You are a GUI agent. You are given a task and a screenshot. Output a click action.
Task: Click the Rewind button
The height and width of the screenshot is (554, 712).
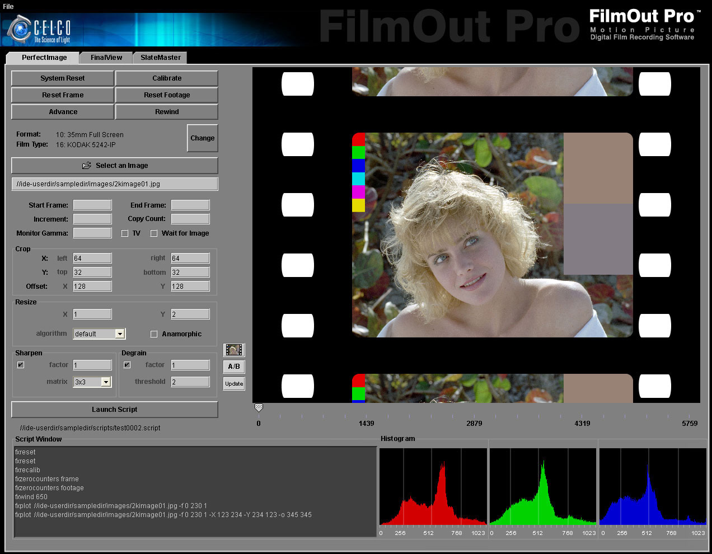pos(167,112)
